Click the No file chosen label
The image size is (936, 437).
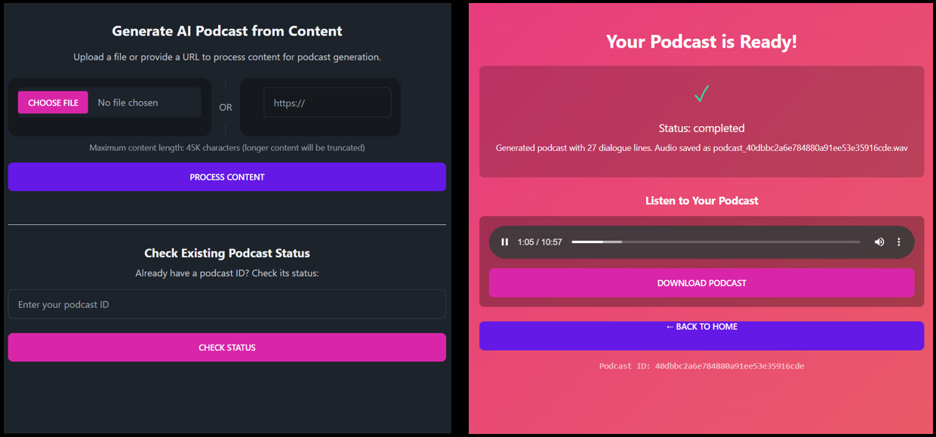(x=128, y=103)
